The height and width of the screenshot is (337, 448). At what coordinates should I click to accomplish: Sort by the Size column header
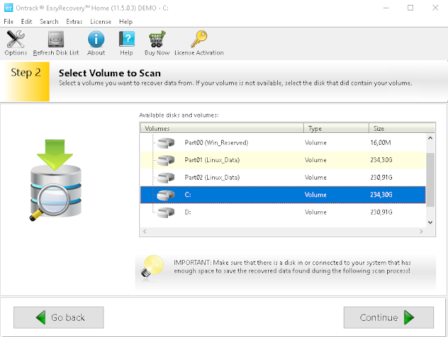[402, 129]
